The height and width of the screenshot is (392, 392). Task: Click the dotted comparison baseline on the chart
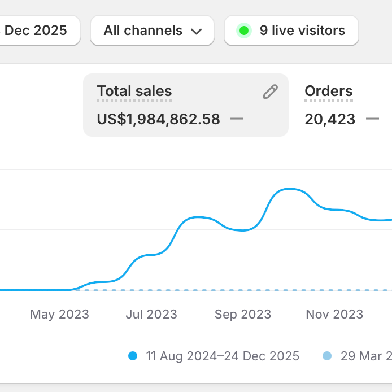coord(226,290)
